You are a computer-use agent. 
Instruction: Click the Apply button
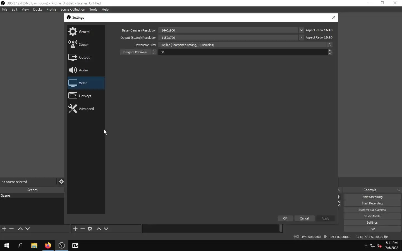[326, 218]
